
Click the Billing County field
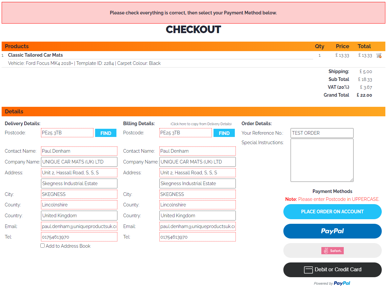coord(197,205)
